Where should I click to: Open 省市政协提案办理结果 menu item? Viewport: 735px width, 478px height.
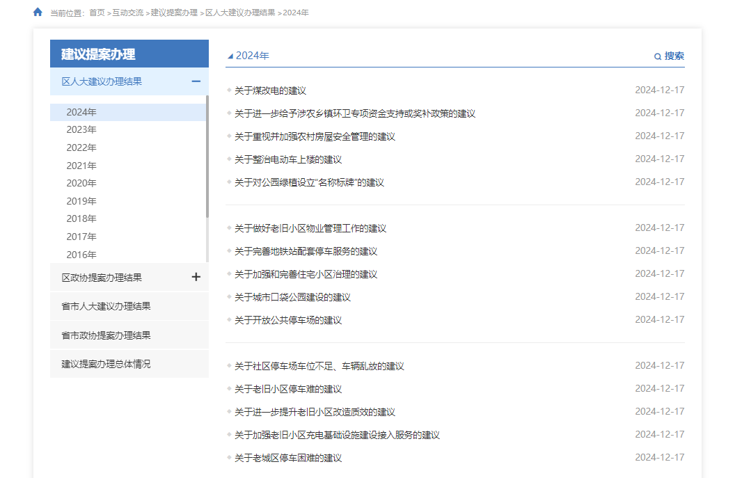tap(106, 335)
